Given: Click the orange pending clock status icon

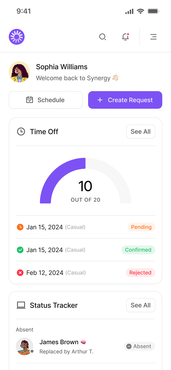Looking at the screenshot, I should point(20,227).
